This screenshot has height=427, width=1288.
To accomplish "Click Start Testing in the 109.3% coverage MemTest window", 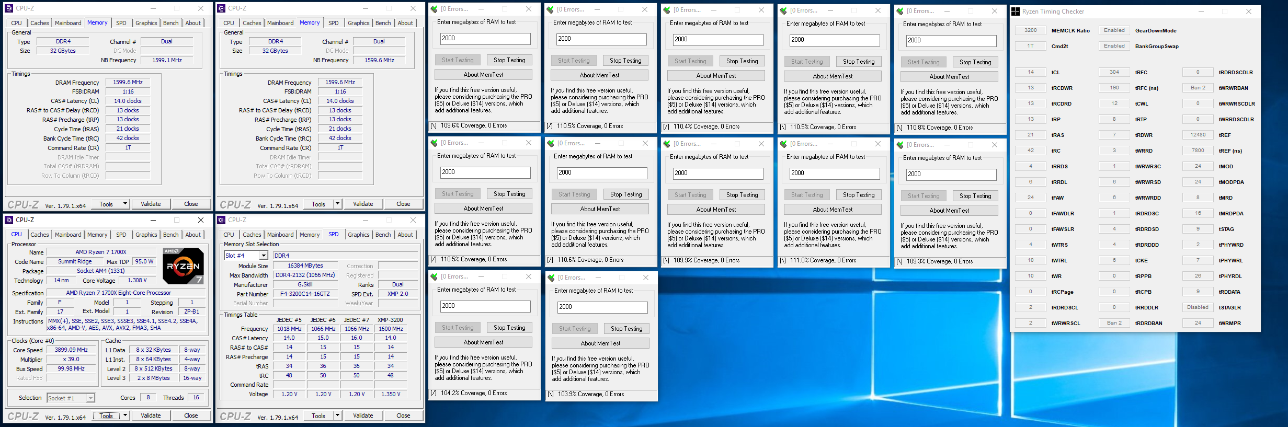I will click(x=924, y=196).
